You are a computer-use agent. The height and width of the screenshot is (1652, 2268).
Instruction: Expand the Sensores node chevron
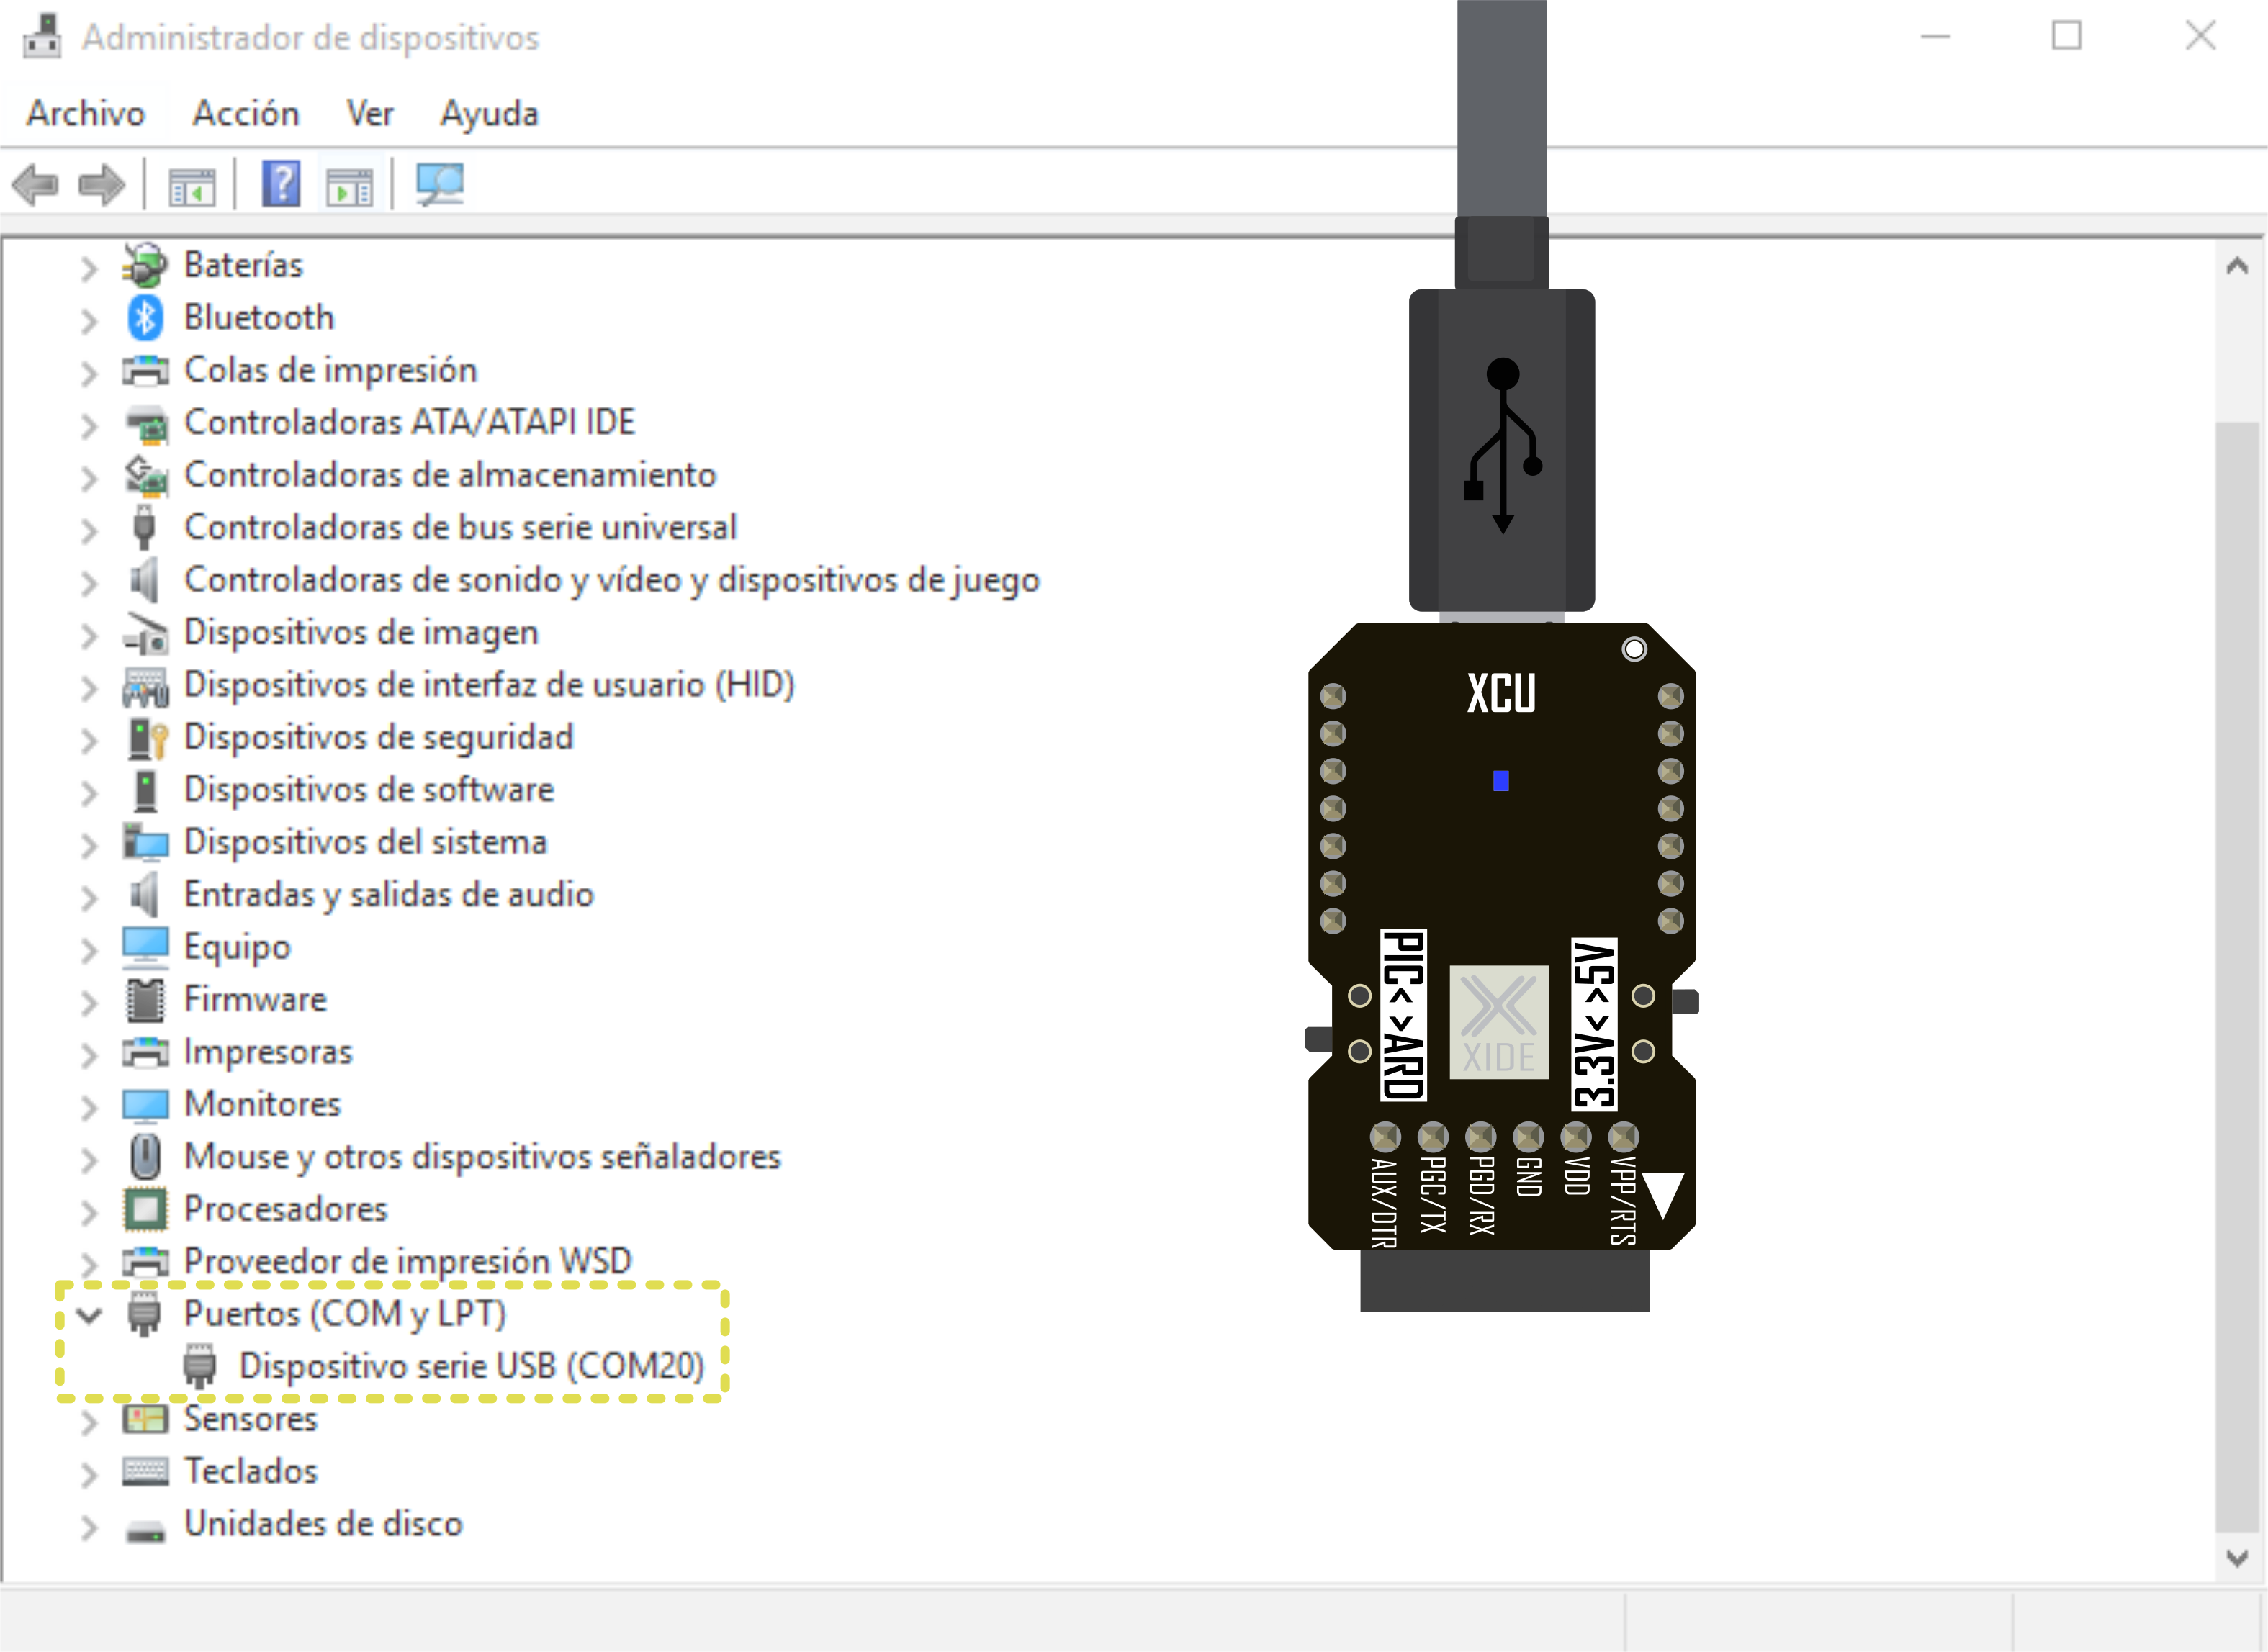[88, 1422]
